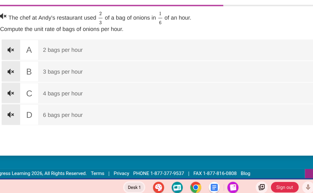This screenshot has height=193, width=313.
Task: Play audio for answer choice B
Action: (x=11, y=72)
